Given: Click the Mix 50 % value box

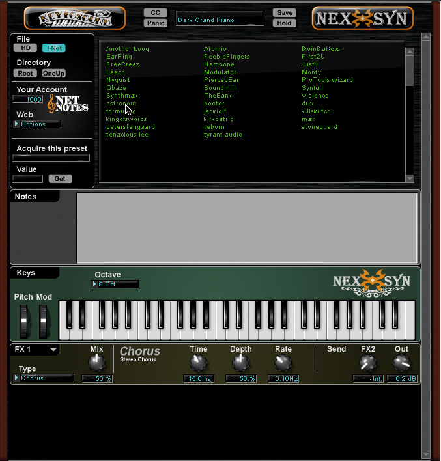Looking at the screenshot, I should [97, 379].
